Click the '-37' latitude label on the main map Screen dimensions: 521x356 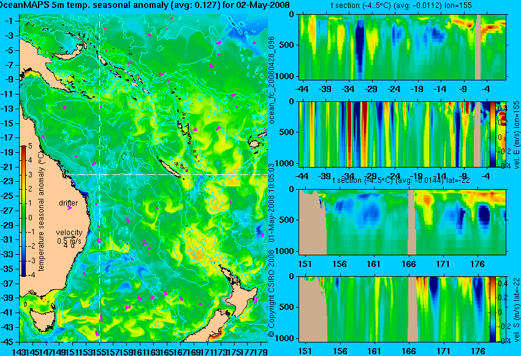click(9, 284)
